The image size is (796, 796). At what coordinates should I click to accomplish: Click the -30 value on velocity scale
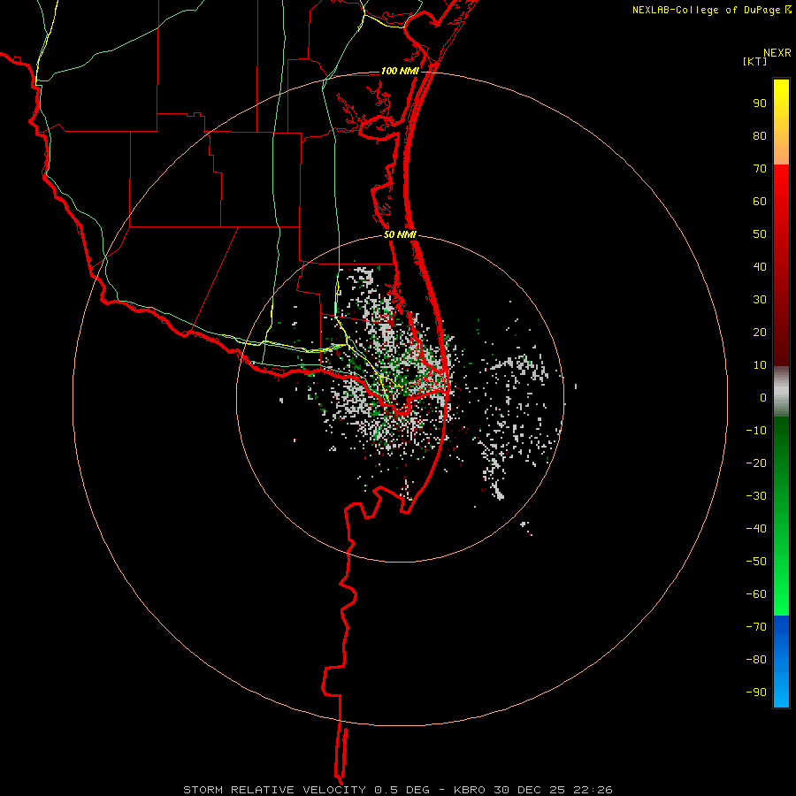[x=756, y=496]
